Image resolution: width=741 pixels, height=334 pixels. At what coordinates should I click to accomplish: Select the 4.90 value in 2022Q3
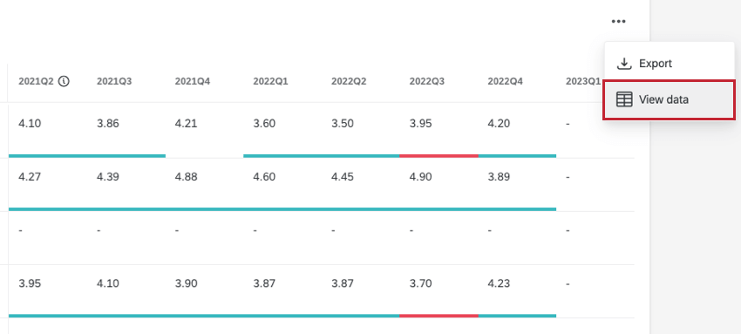point(420,177)
